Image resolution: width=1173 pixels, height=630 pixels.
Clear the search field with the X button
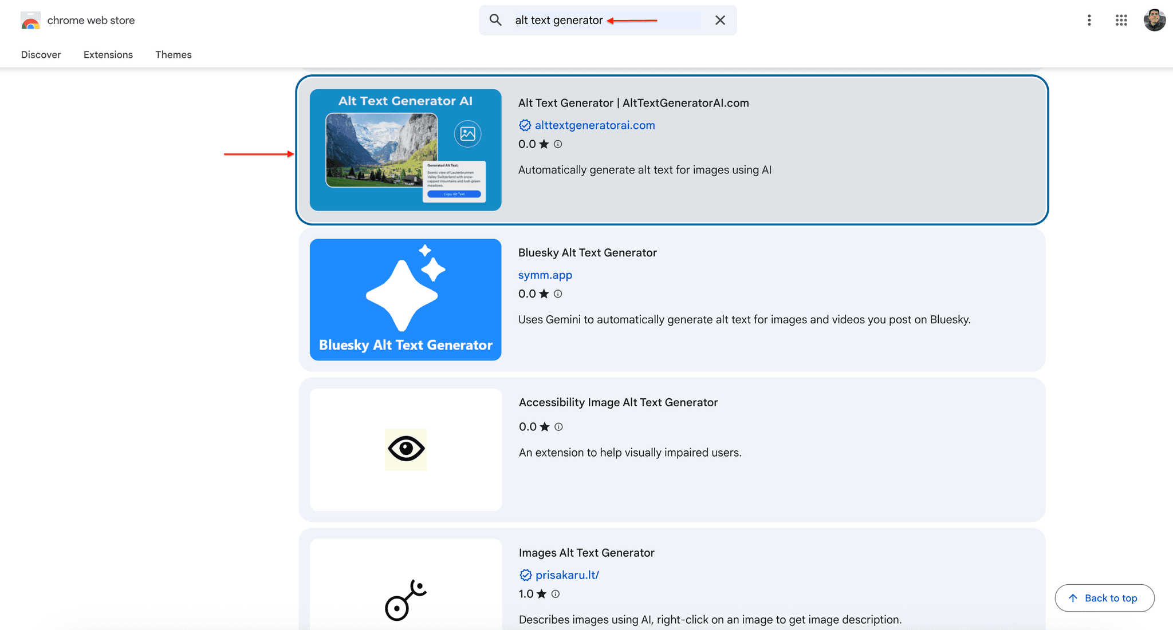click(x=720, y=20)
